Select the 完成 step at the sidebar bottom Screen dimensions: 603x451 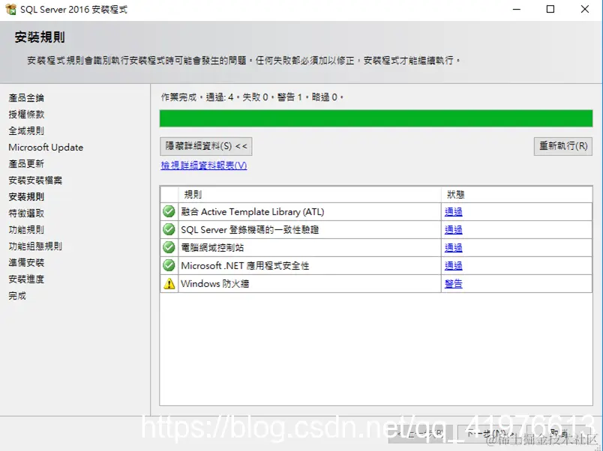(19, 295)
